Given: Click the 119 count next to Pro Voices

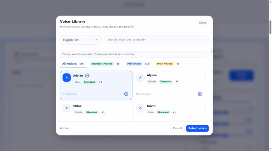Looking at the screenshot, I should coord(147,64).
